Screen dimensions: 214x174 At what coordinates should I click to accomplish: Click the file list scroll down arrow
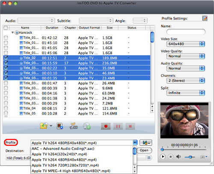[152, 110]
